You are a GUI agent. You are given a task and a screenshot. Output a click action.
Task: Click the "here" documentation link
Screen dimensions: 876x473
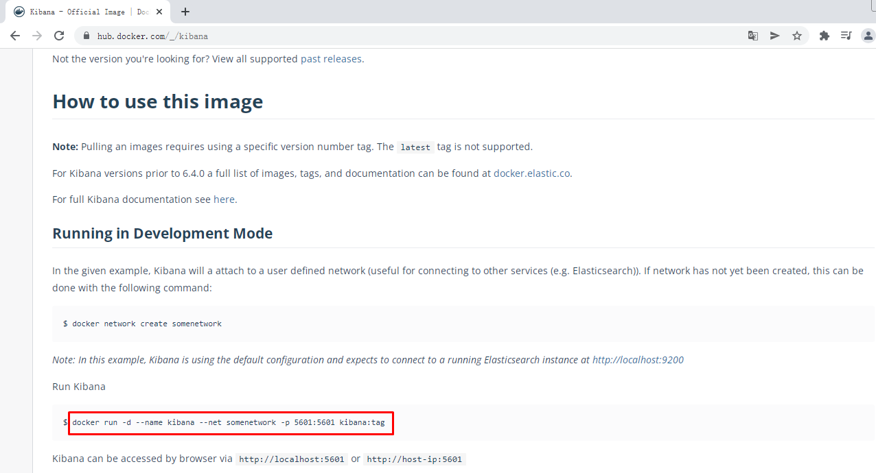click(x=224, y=199)
